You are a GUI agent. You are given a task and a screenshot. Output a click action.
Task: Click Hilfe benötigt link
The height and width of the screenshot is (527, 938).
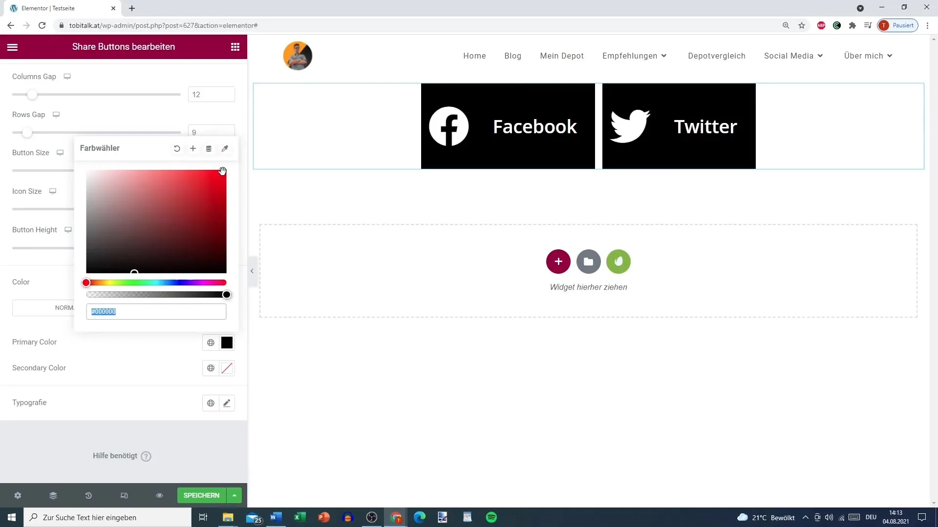click(115, 456)
